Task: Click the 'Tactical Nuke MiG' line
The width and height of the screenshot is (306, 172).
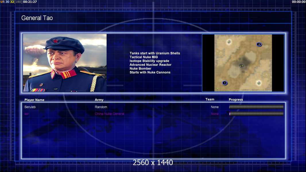Action: (144, 57)
